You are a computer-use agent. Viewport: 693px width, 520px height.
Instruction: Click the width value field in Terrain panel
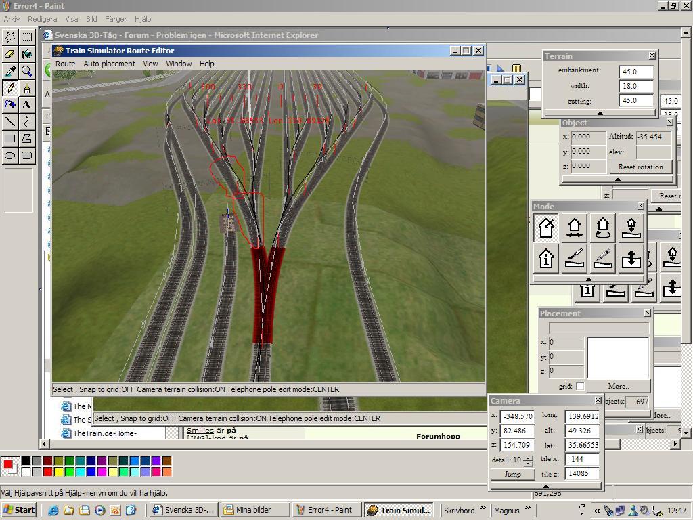coord(636,86)
